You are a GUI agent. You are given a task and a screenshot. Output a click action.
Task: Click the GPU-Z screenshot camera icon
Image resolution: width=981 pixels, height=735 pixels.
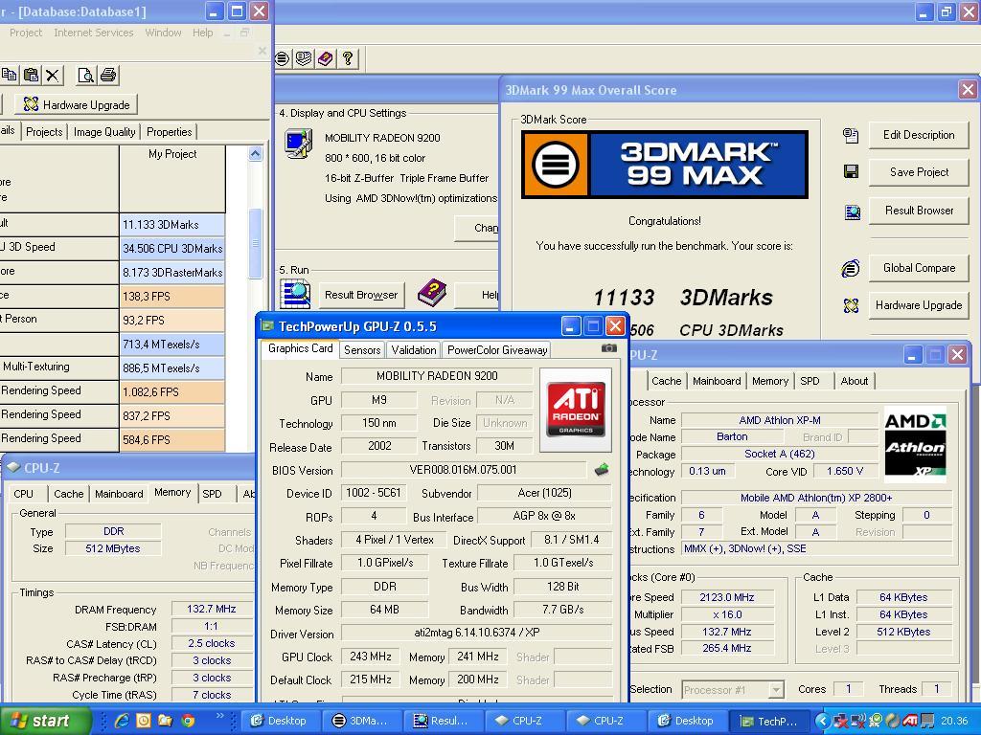click(608, 348)
